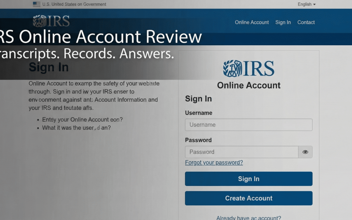
Task: Click the 'Records. Answers.' subtitle text
Action: [119, 54]
